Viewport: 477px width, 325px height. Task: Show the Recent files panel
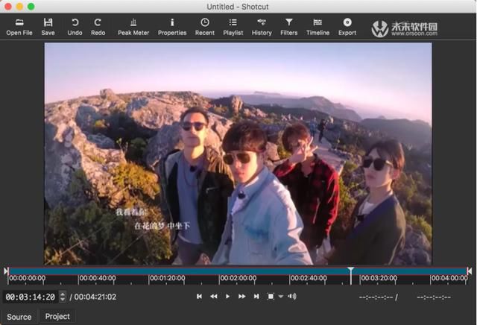point(205,27)
